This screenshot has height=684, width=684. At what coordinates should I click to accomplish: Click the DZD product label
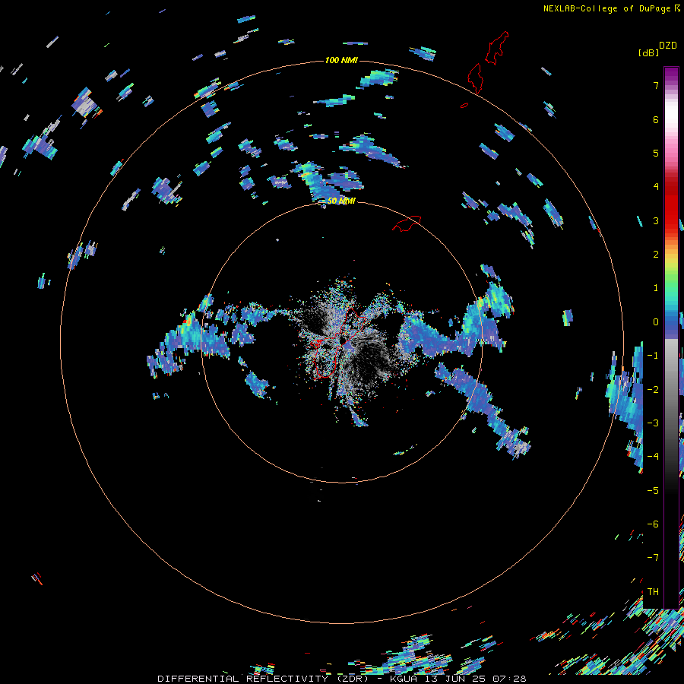(x=668, y=46)
